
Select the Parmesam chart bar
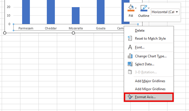(26, 12)
